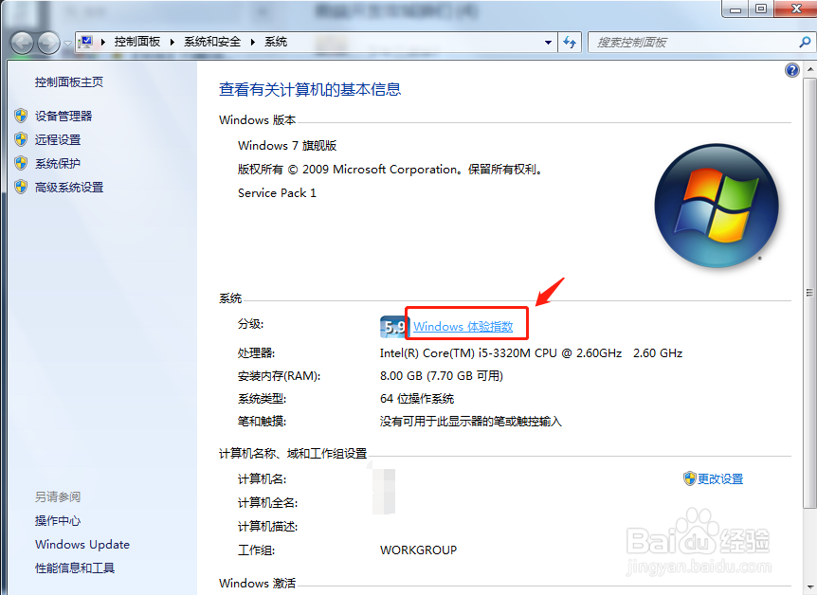
Task: Select 系统和安全 in the breadcrumb
Action: (214, 42)
